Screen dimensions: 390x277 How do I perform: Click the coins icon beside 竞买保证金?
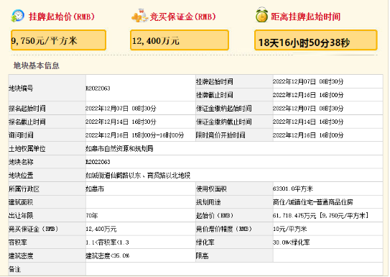click(139, 16)
